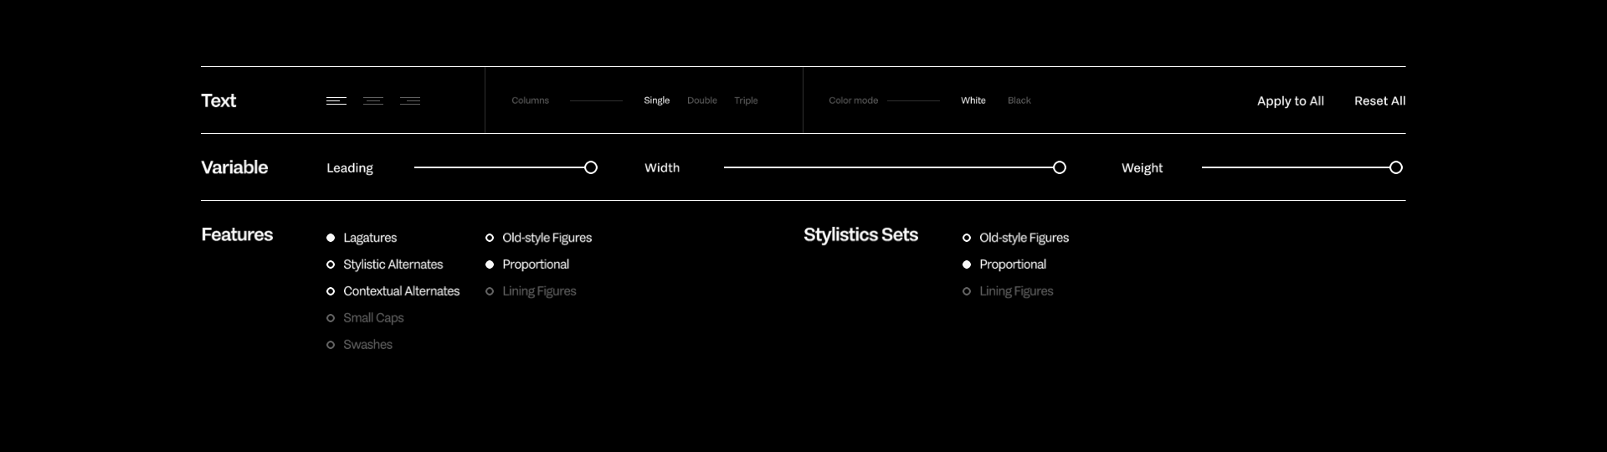This screenshot has height=452, width=1607.
Task: Enable the Lagatures feature radio button
Action: tap(331, 238)
